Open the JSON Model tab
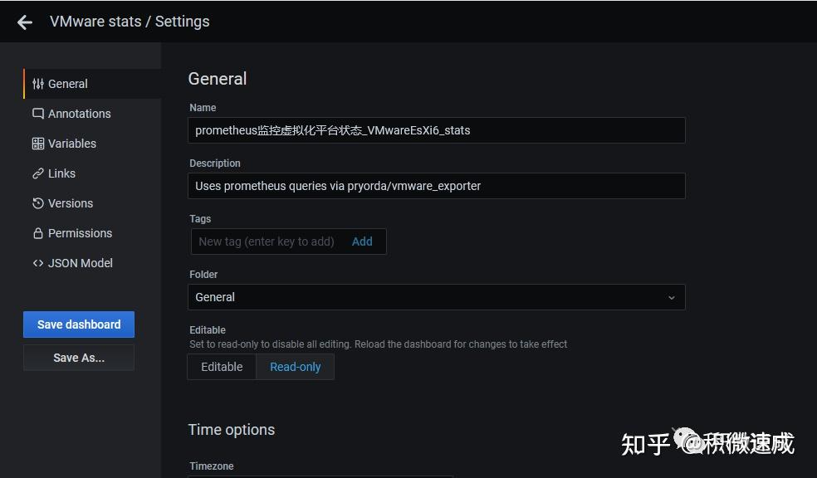The height and width of the screenshot is (478, 817). tap(80, 263)
